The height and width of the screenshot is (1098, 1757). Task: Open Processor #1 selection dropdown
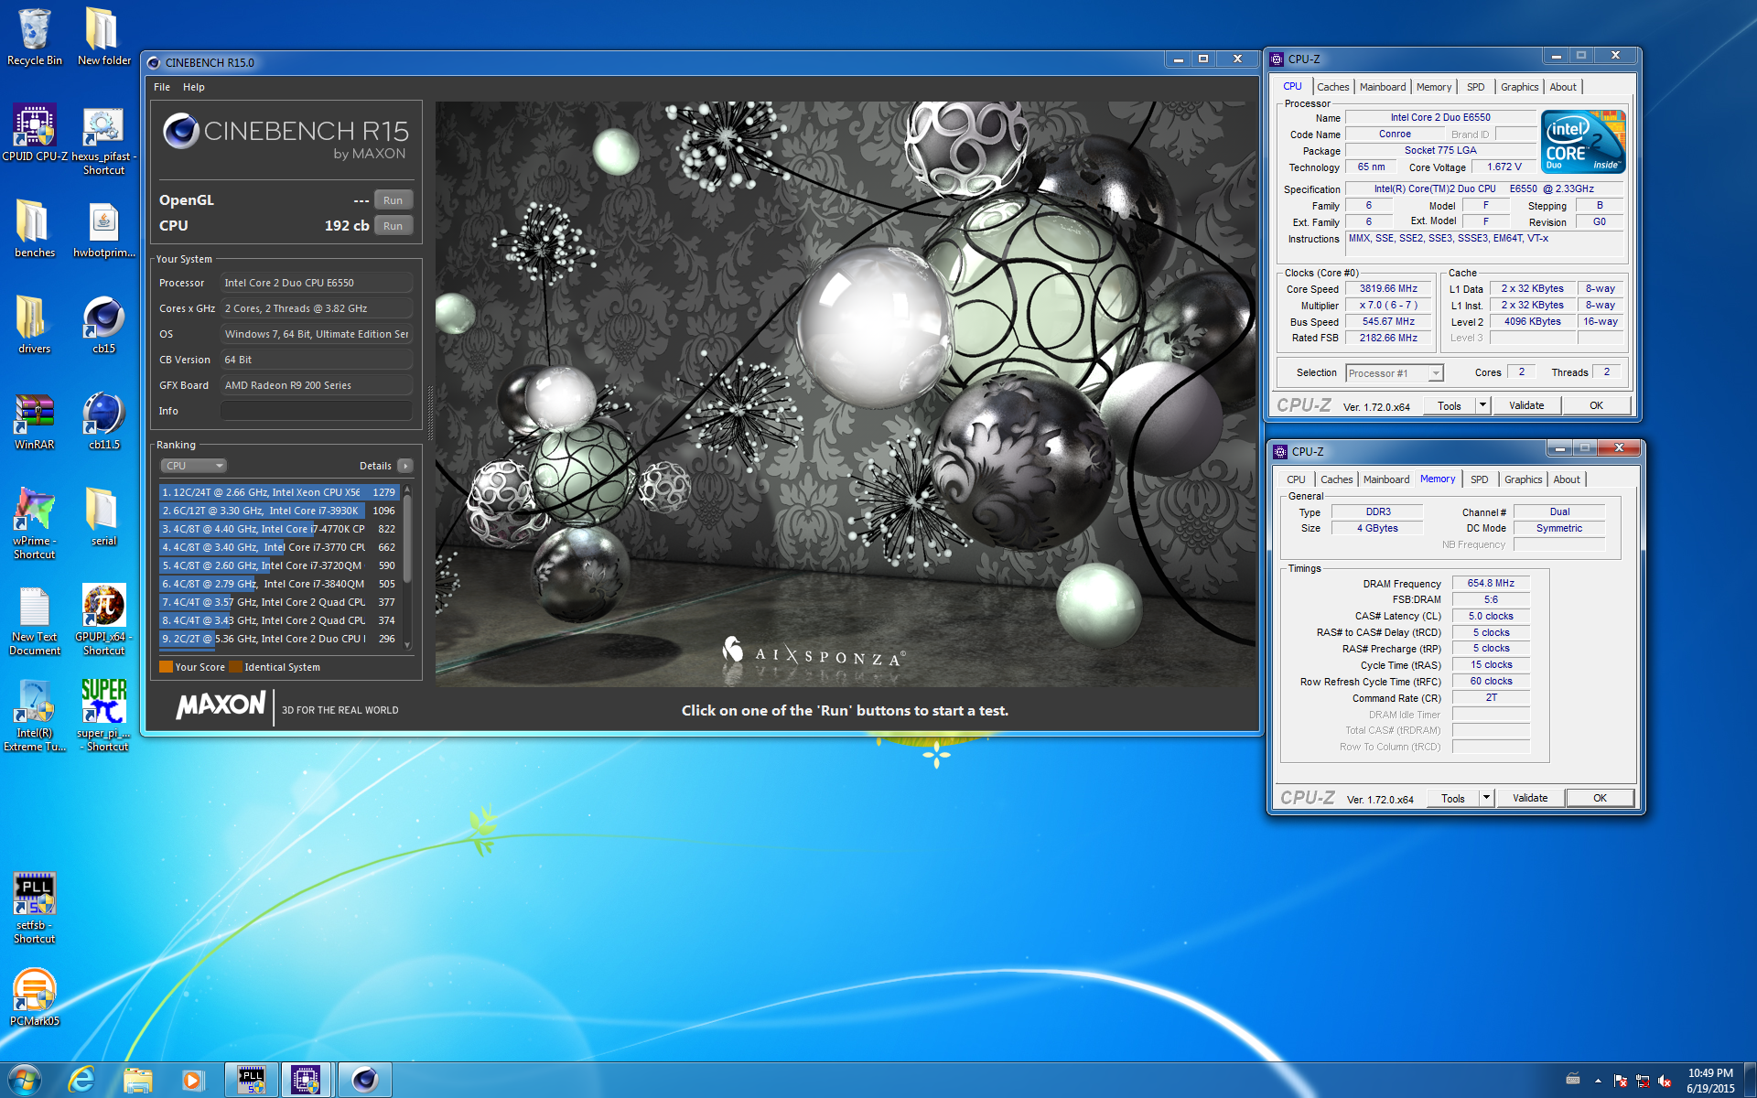click(x=1394, y=373)
